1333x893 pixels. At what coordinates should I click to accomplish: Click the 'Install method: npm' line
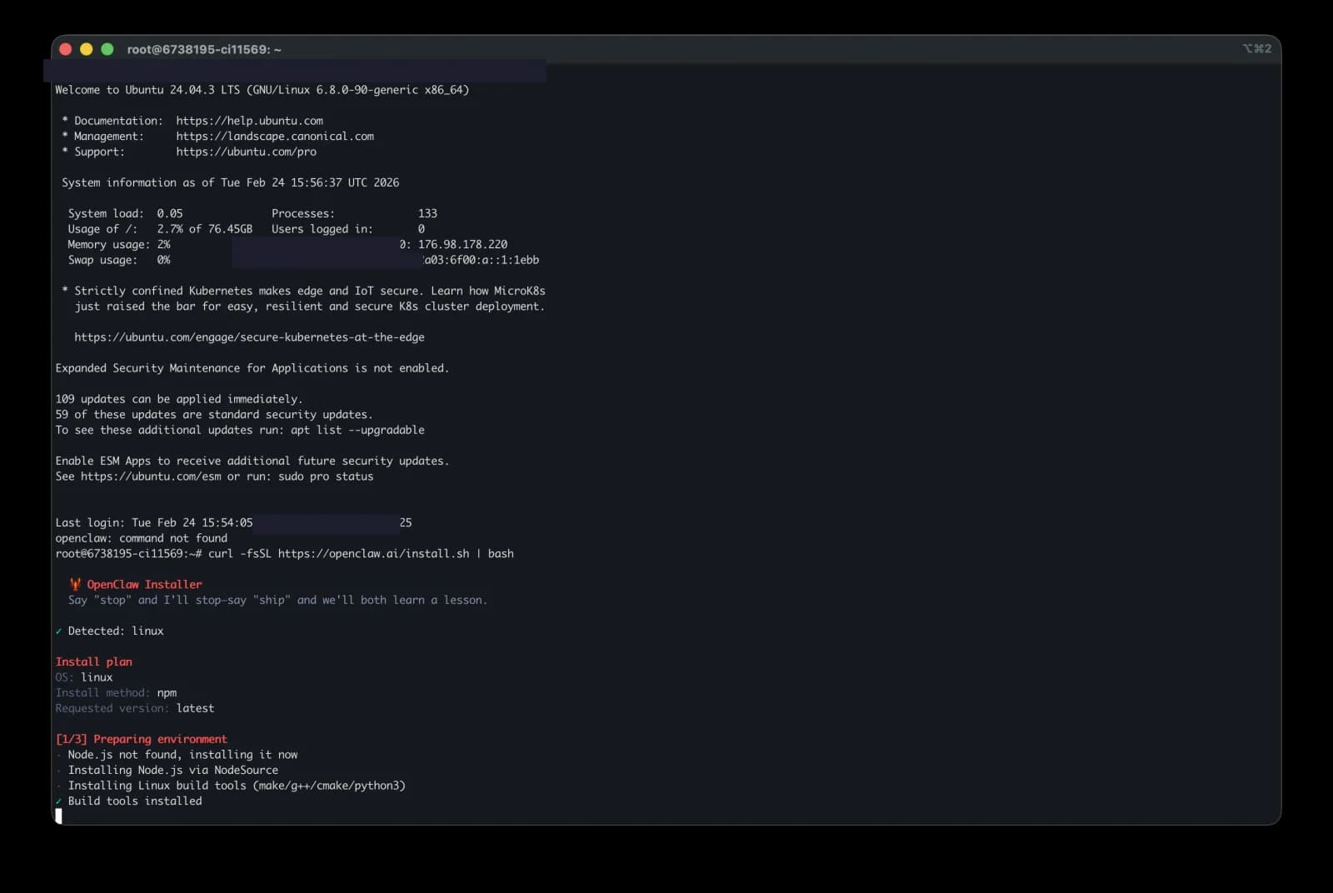tap(116, 693)
